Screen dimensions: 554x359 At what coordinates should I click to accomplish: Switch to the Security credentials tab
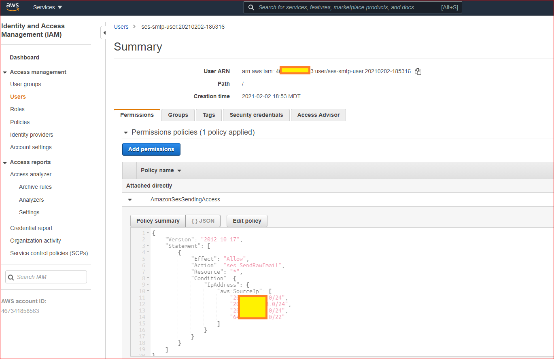click(x=256, y=115)
